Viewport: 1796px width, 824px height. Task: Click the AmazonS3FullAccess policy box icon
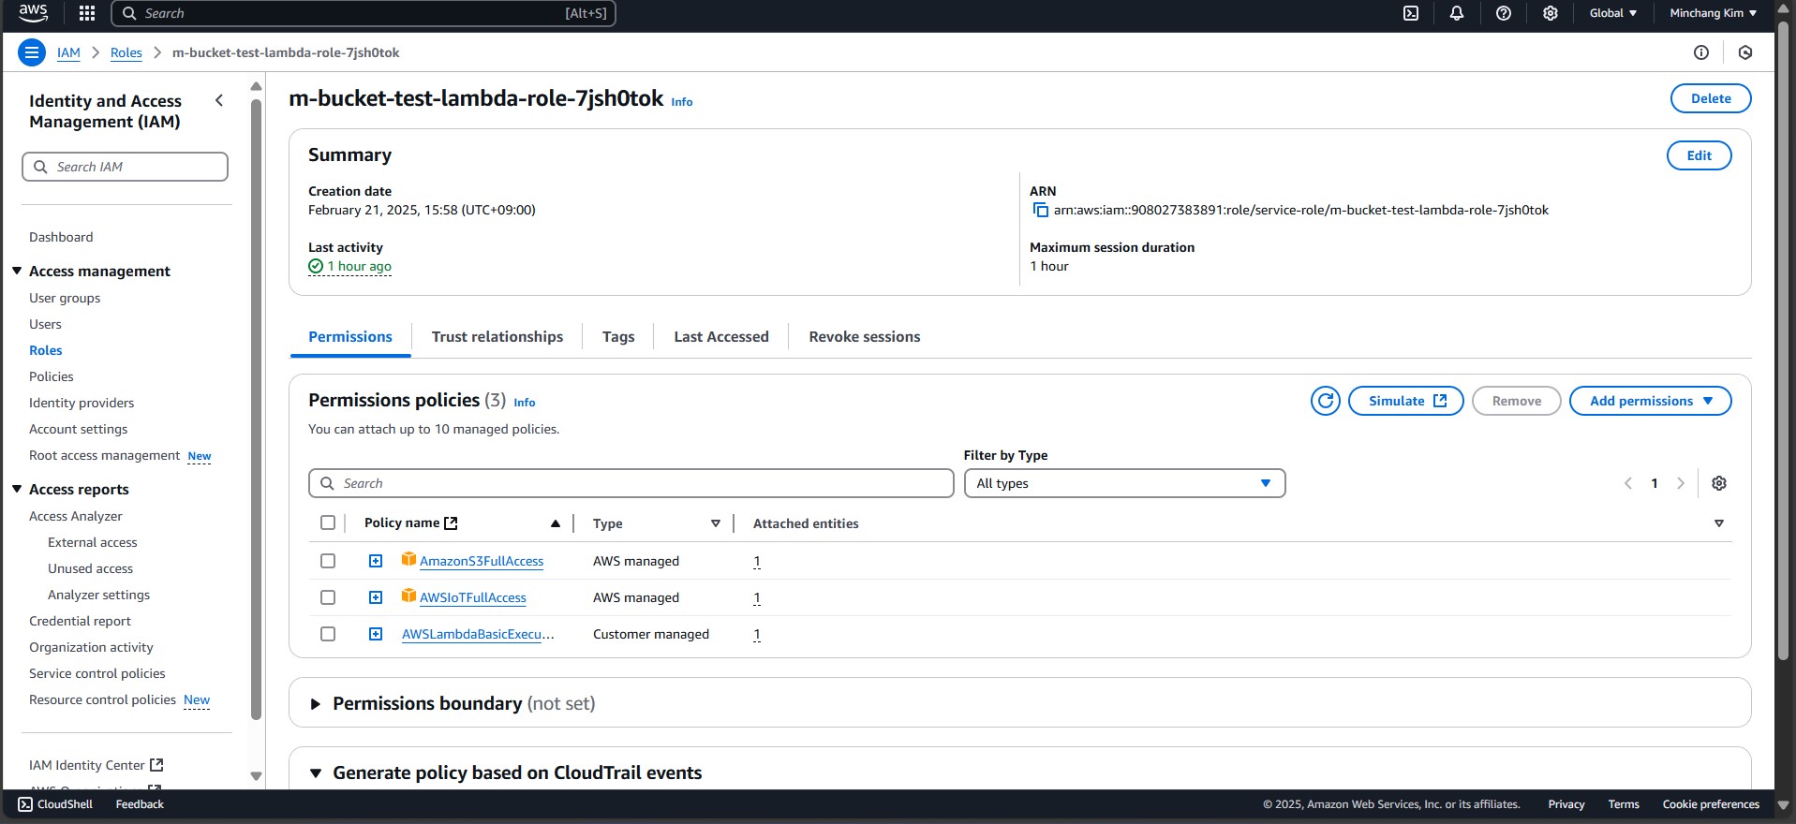(x=408, y=559)
